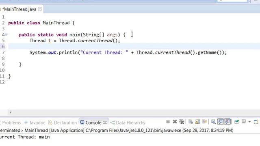This screenshot has height=146, width=260.
Task: Click line number 9 in gutter
Action: point(3,64)
